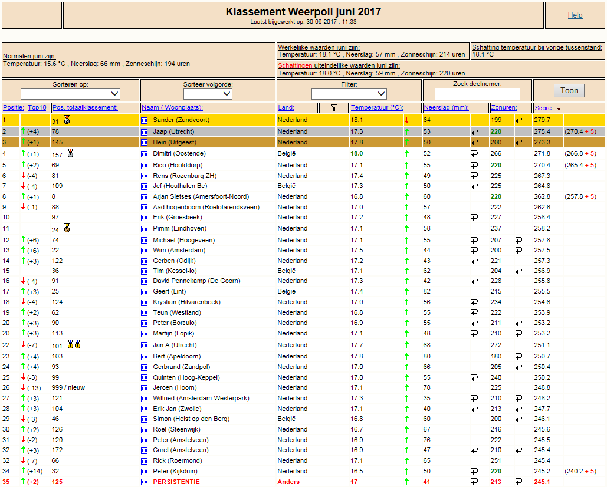
Task: Select the green temperature value 18.0
Action: click(x=356, y=153)
